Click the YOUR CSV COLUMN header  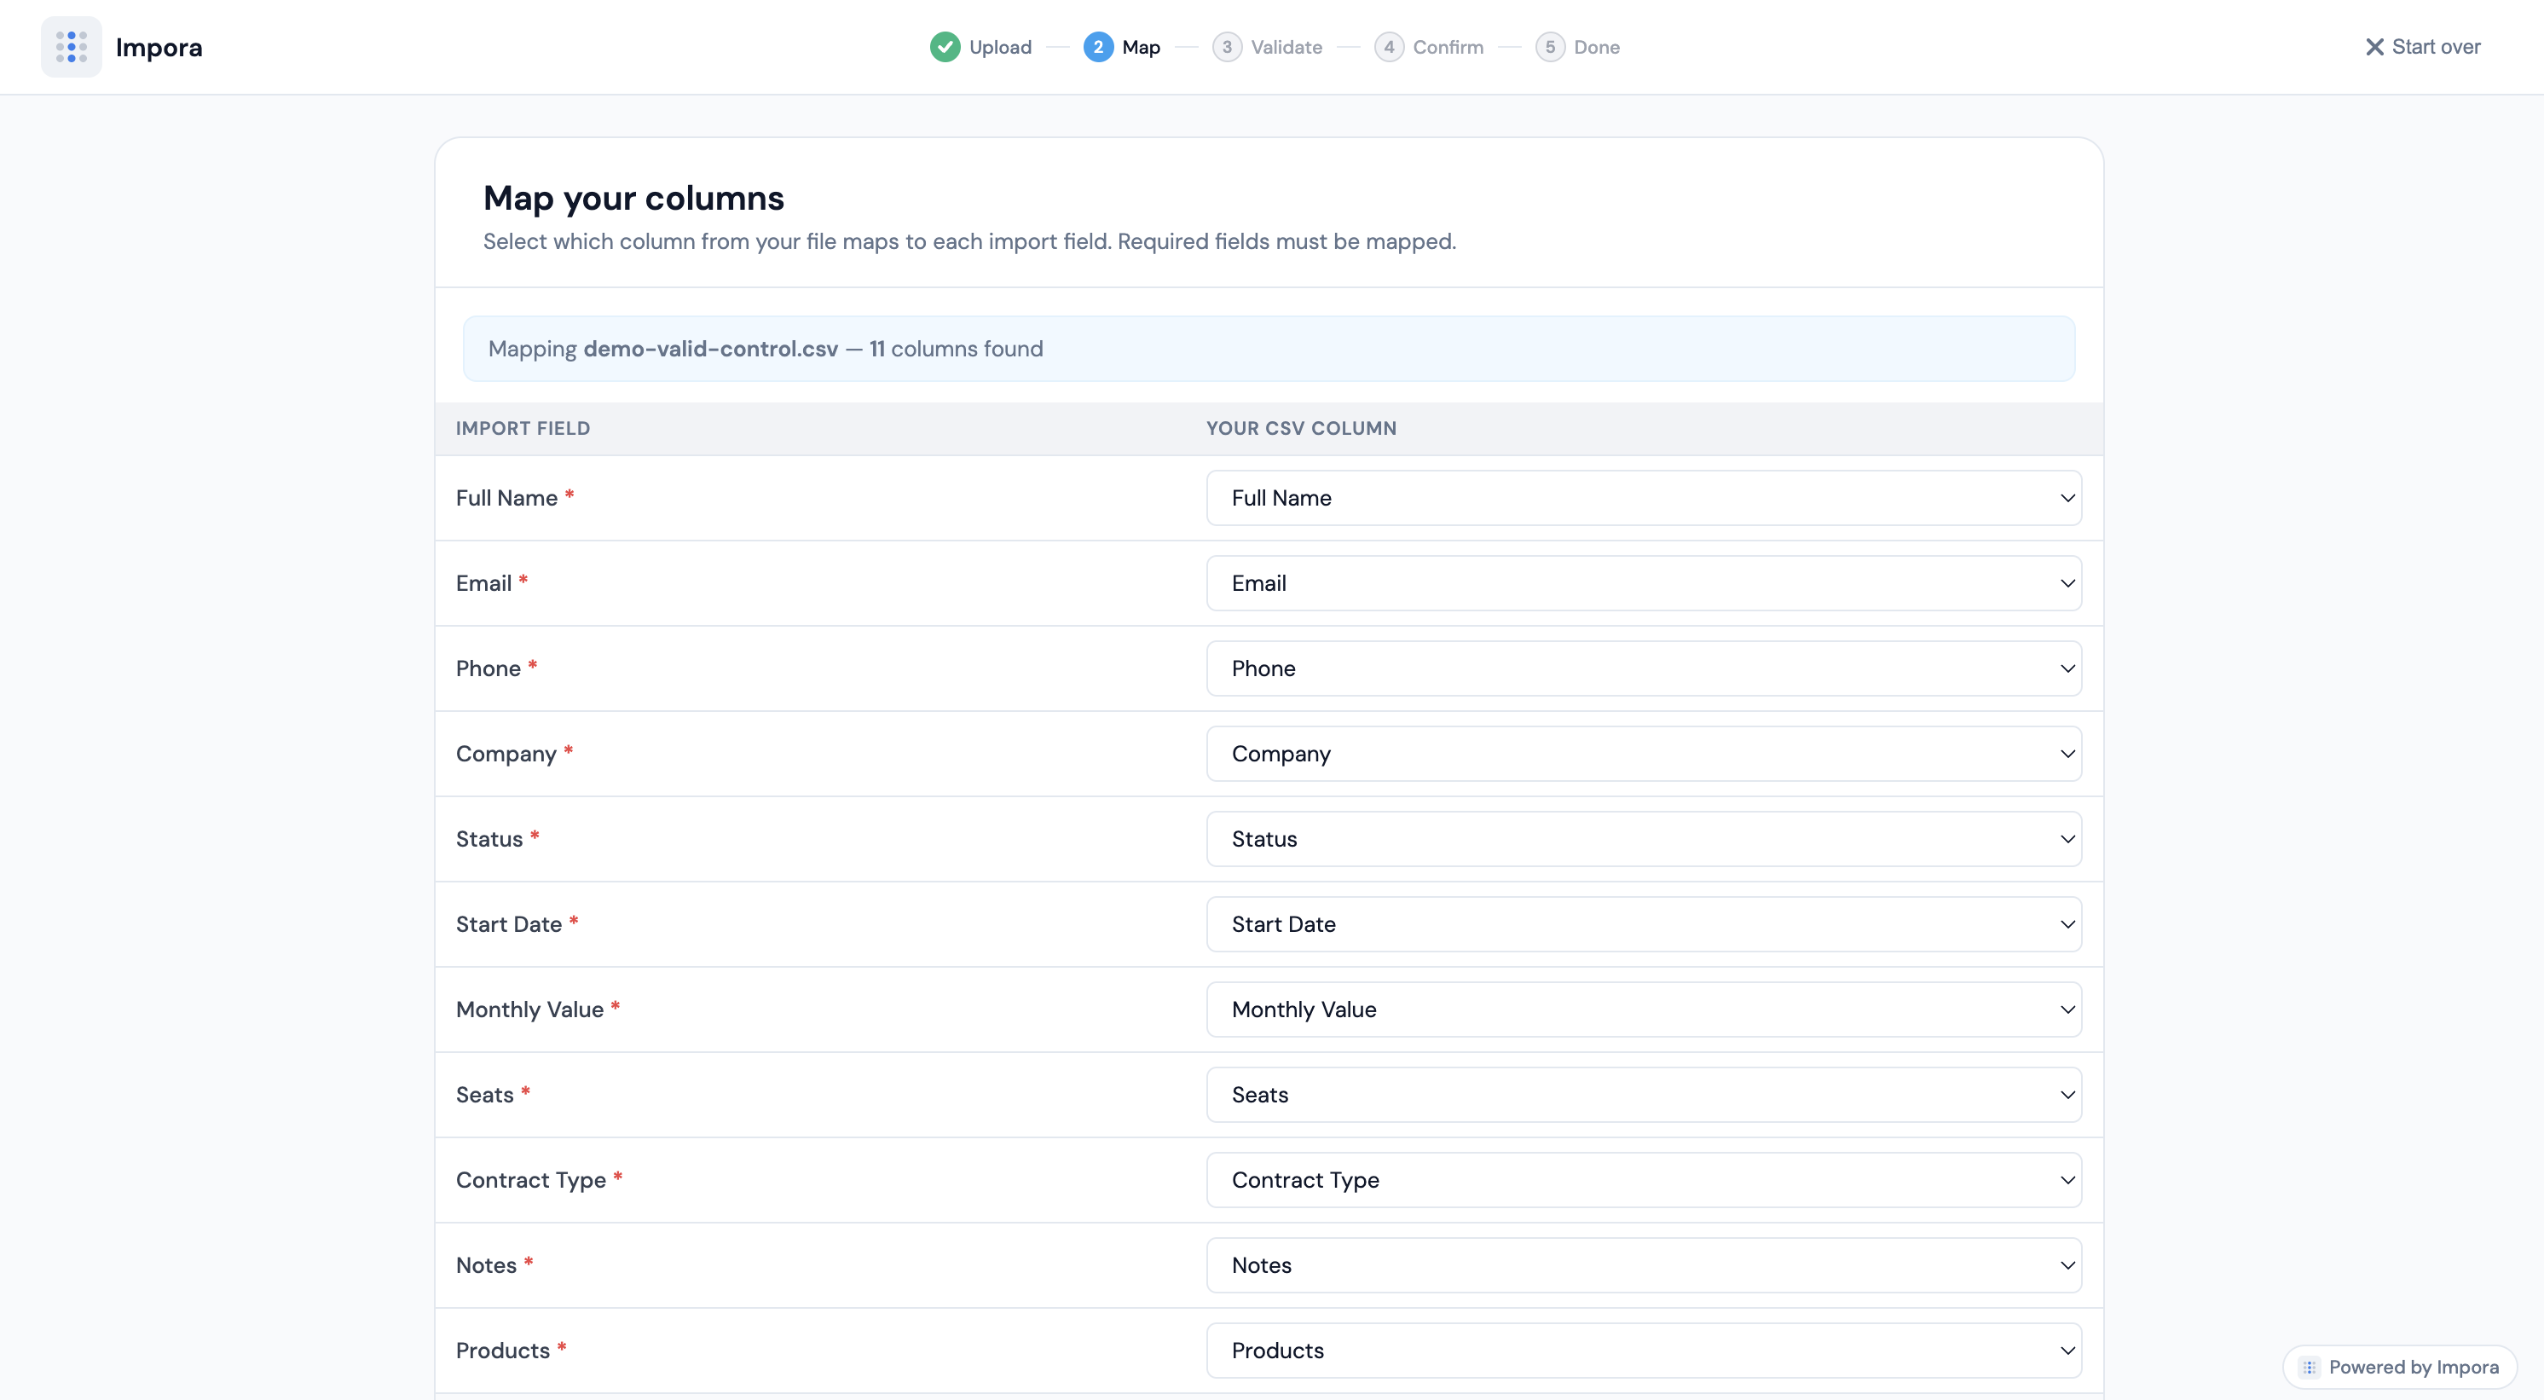pos(1301,429)
